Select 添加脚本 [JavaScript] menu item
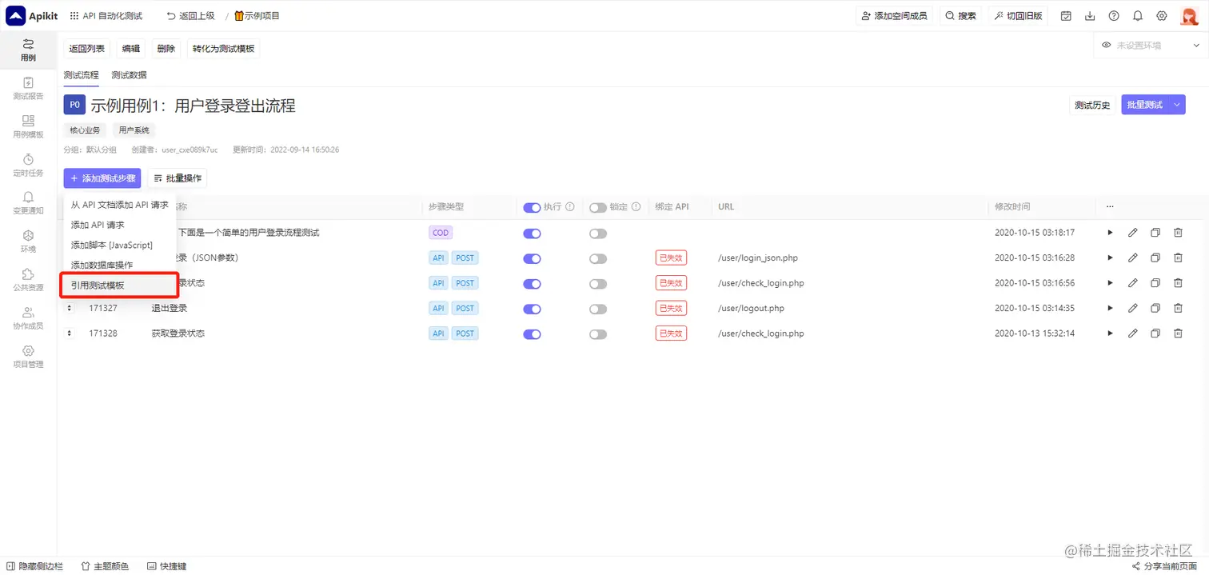The height and width of the screenshot is (575, 1209). pyautogui.click(x=120, y=245)
